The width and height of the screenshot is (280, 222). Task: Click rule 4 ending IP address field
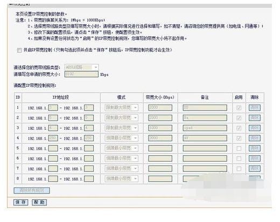tap(89, 138)
